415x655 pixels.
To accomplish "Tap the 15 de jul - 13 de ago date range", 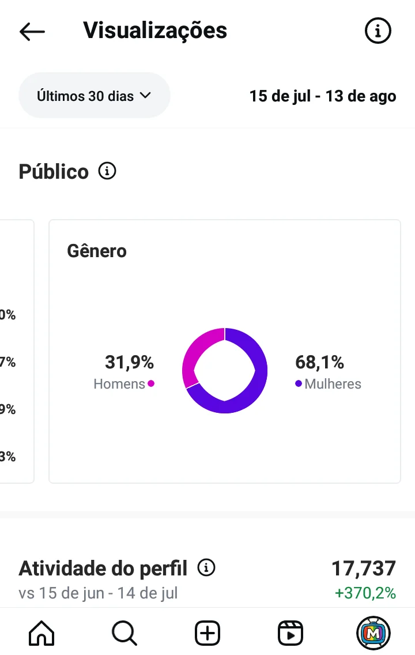I will (x=323, y=96).
